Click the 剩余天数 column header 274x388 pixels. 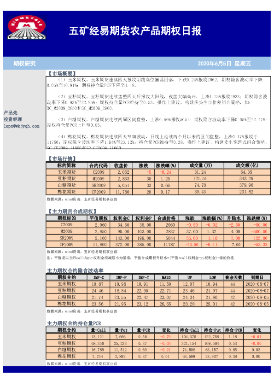233,277
